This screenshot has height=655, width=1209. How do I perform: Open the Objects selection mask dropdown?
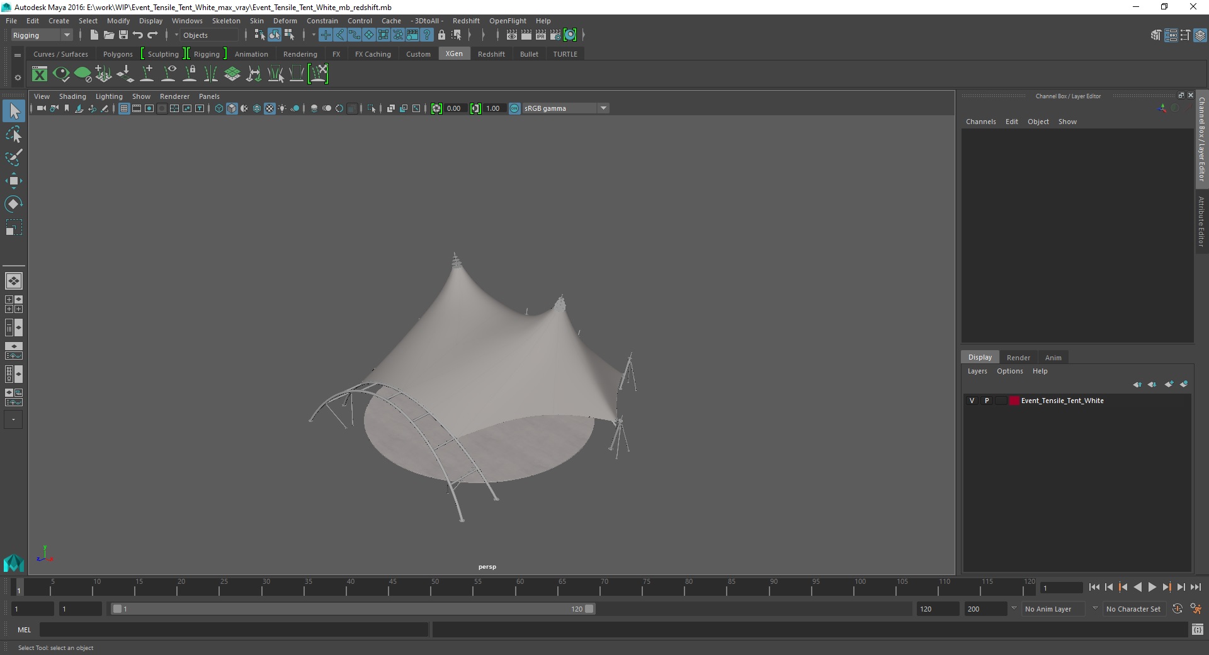pos(208,35)
